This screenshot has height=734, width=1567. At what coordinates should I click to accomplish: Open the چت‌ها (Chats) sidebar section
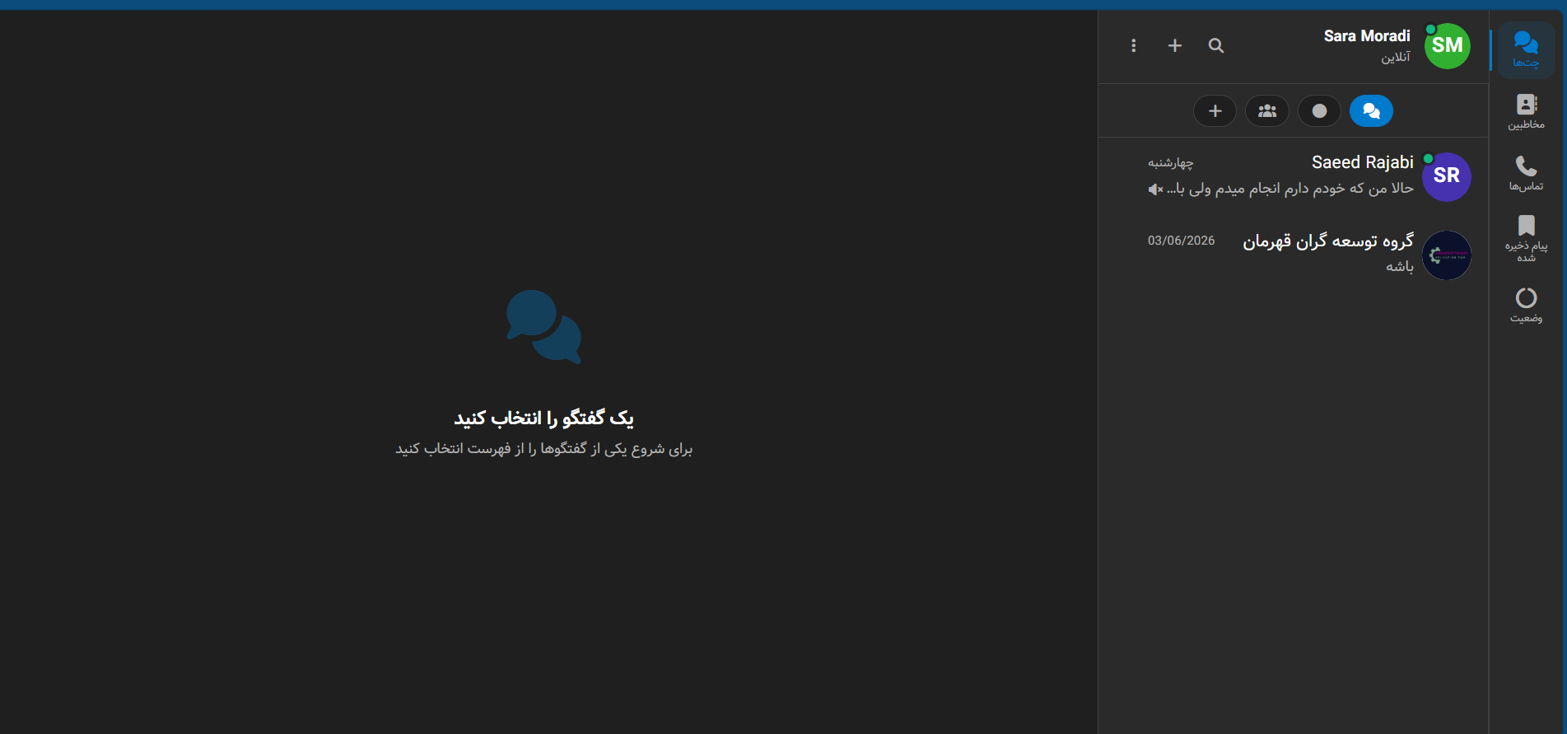[1526, 50]
